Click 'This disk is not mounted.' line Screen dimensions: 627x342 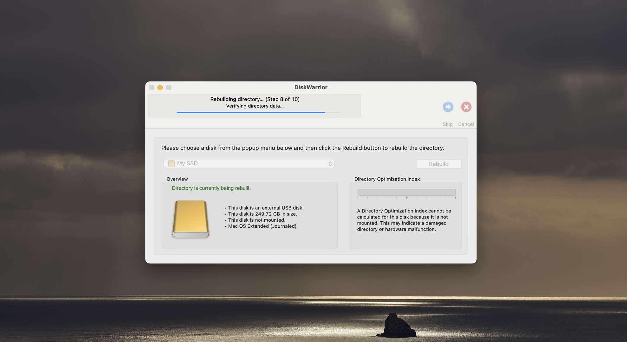click(x=256, y=220)
